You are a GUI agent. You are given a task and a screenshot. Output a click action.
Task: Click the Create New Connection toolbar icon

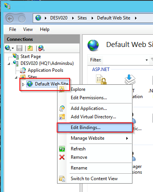pyautogui.click(x=8, y=48)
